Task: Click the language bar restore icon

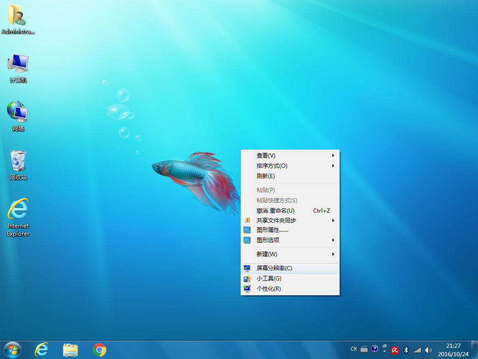Action: tap(385, 346)
